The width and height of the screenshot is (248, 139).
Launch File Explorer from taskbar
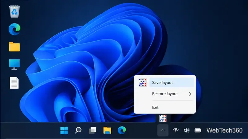pos(107,130)
